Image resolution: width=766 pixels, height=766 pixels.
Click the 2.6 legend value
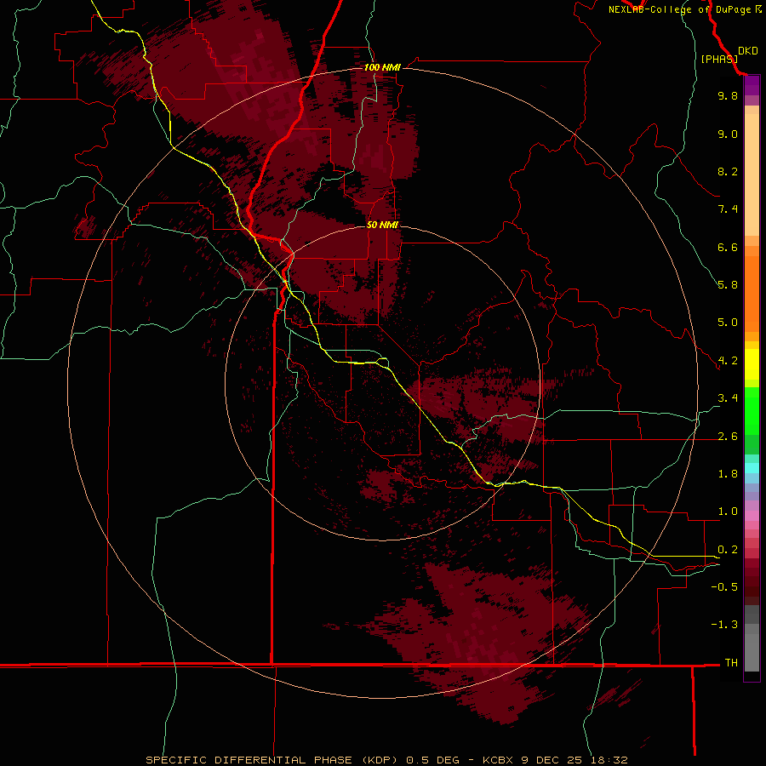(728, 437)
